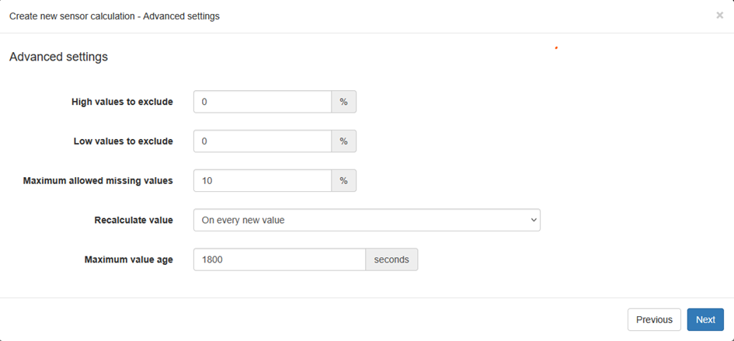Viewport: 734px width, 341px height.
Task: Click the High values to exclude label
Action: point(122,102)
